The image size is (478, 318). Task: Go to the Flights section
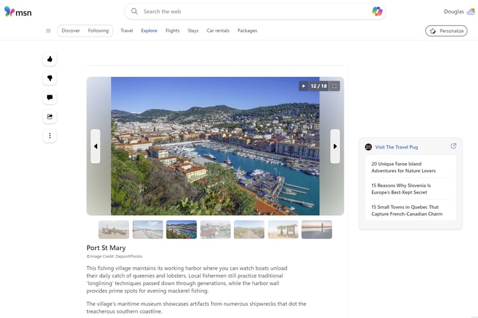[x=172, y=30]
